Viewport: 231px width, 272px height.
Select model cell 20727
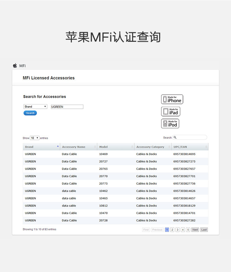103,161
